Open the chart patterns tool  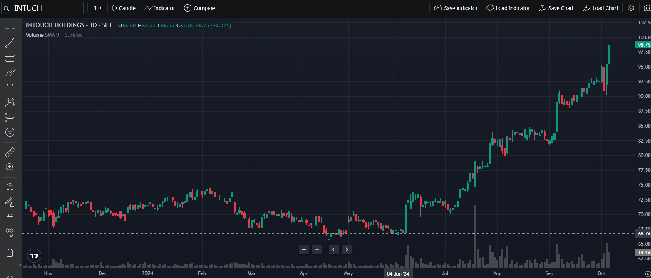click(x=10, y=102)
